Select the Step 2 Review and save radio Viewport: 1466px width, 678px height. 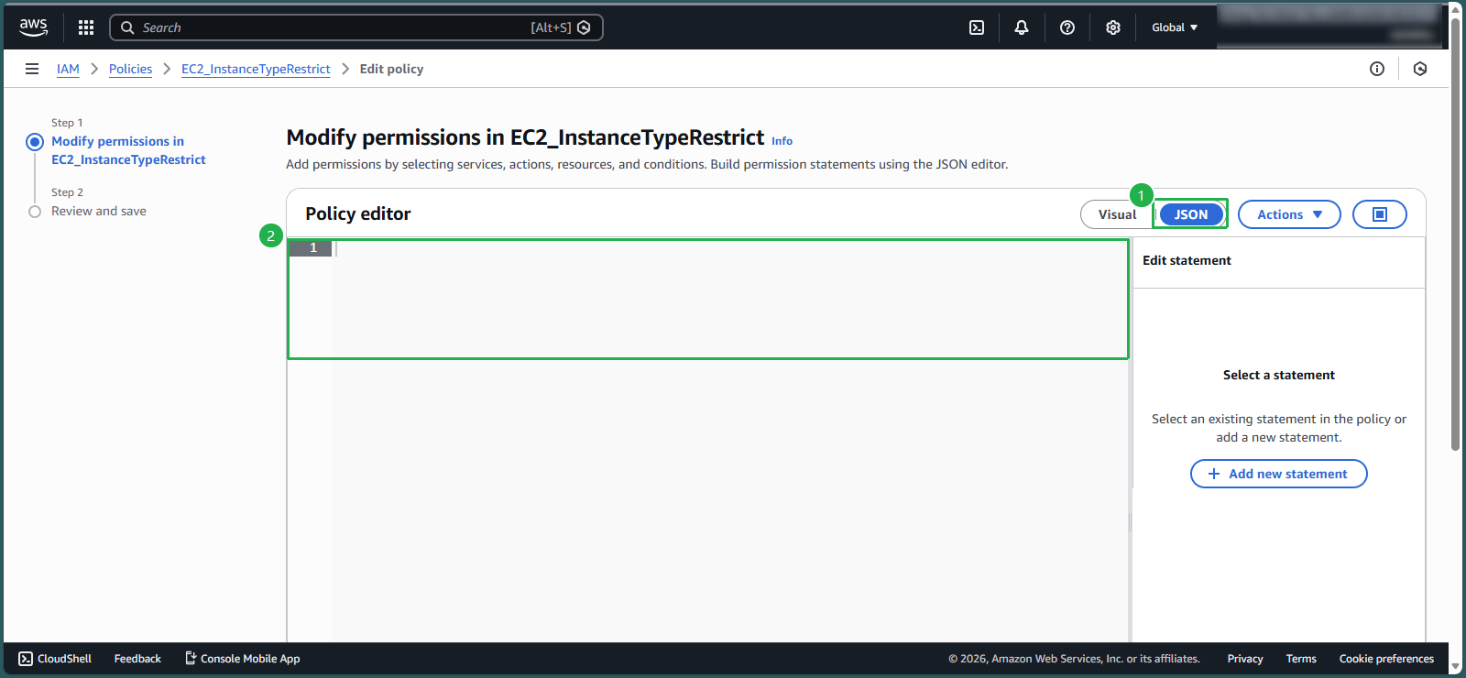(35, 212)
